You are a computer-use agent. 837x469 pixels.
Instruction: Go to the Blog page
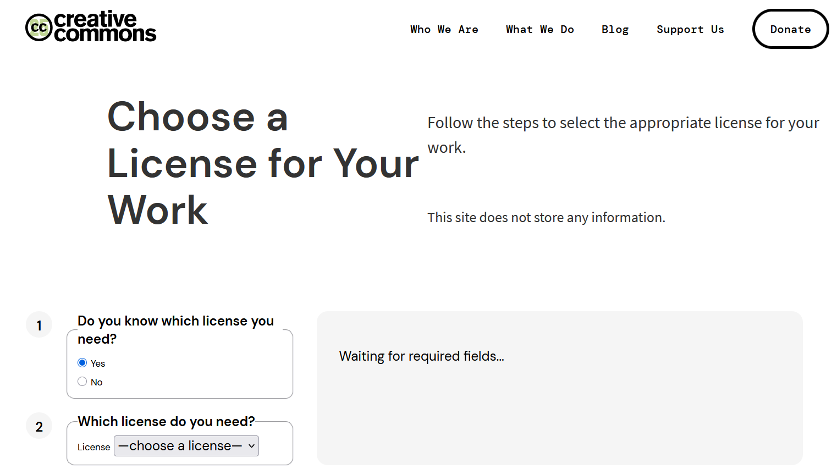pyautogui.click(x=615, y=30)
